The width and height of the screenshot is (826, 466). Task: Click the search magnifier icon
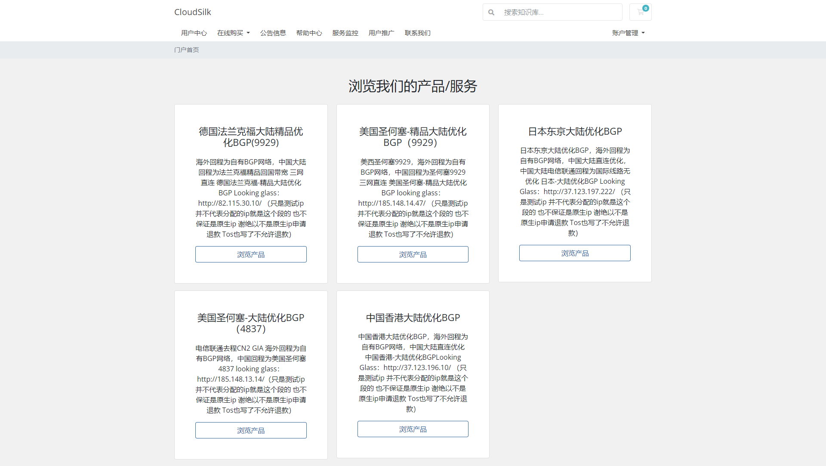(x=491, y=12)
